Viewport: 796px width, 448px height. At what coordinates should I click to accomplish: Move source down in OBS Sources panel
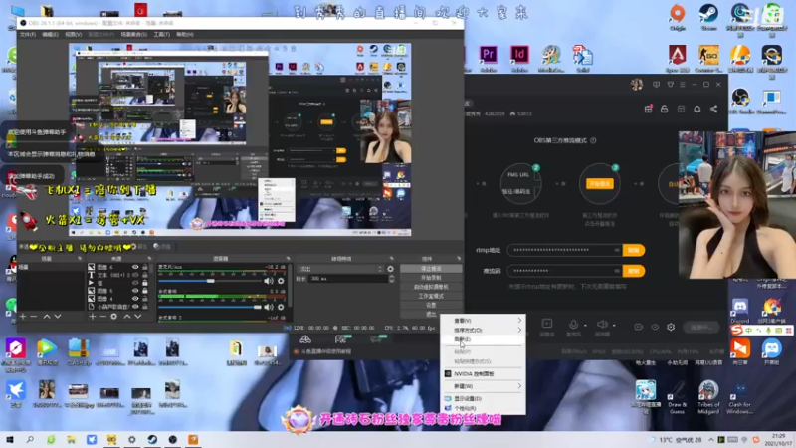point(137,316)
